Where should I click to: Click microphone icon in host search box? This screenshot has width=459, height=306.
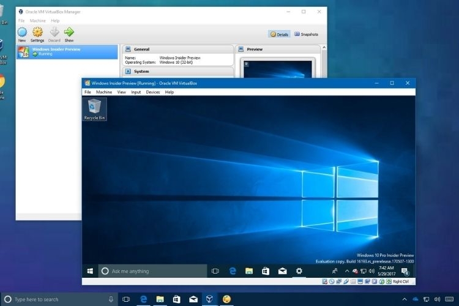click(111, 299)
